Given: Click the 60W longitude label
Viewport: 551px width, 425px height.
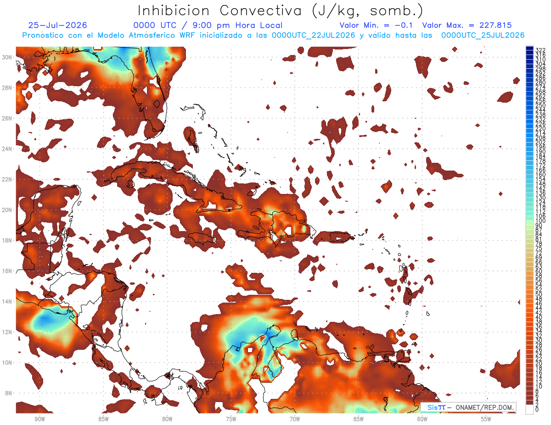Looking at the screenshot, I should point(422,419).
